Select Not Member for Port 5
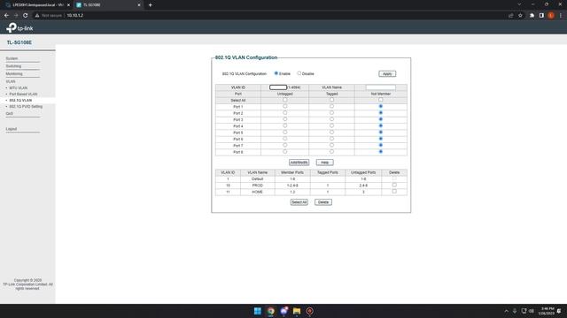Viewport: 567px width, 318px height. [x=380, y=132]
